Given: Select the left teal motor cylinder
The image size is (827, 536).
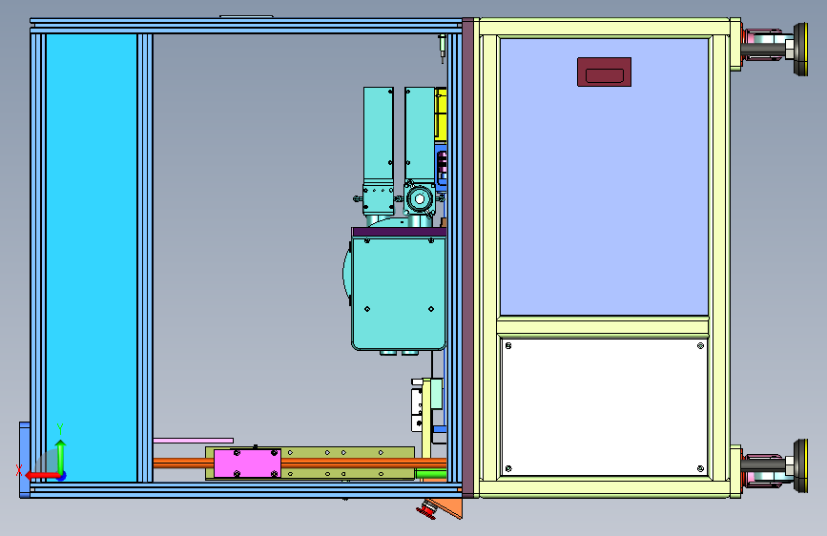Looking at the screenshot, I should point(378,134).
